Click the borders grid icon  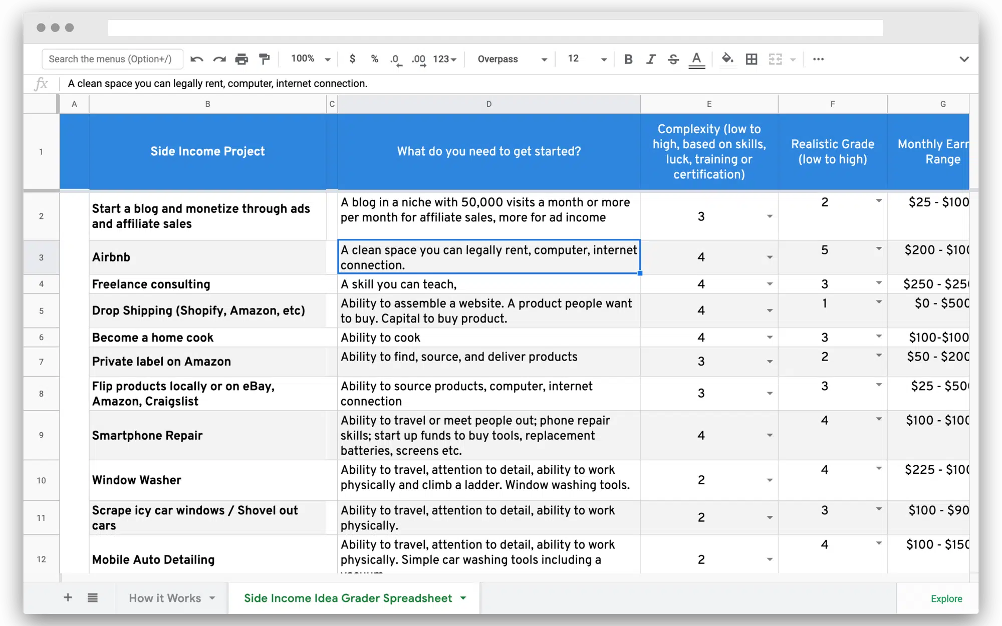[751, 59]
